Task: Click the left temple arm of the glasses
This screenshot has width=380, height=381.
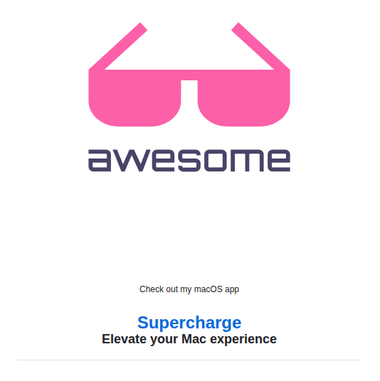Action: 118,46
